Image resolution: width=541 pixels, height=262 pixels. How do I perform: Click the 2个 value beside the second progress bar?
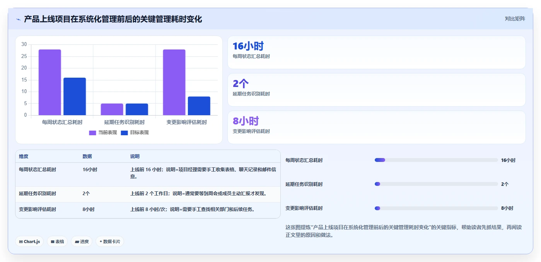pos(505,184)
